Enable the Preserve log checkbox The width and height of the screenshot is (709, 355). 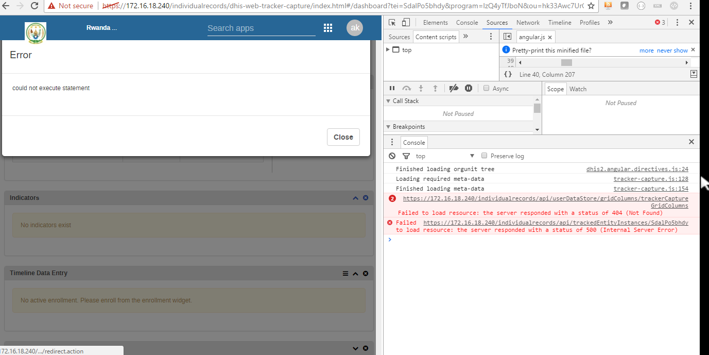[x=484, y=156]
